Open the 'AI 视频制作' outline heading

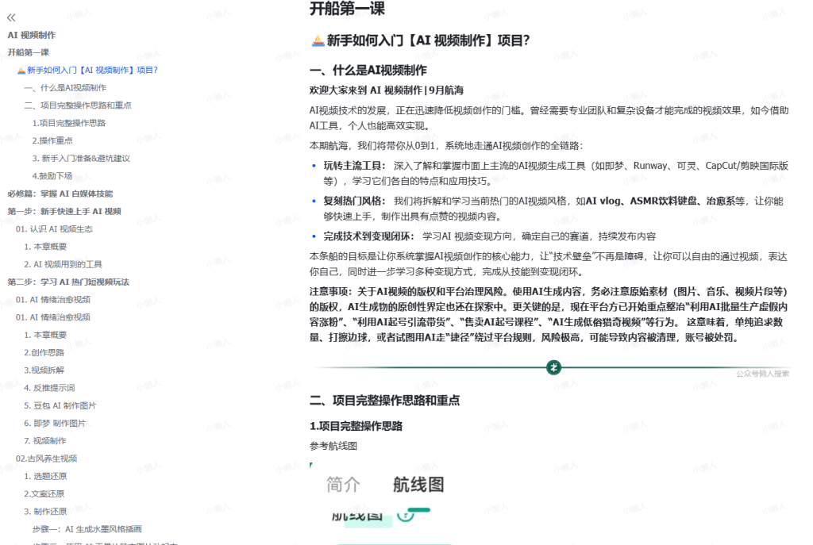click(32, 35)
